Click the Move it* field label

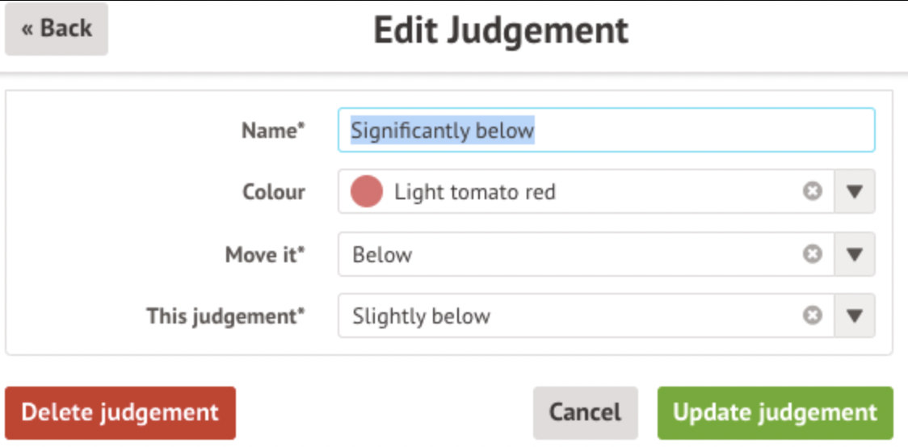(x=266, y=255)
